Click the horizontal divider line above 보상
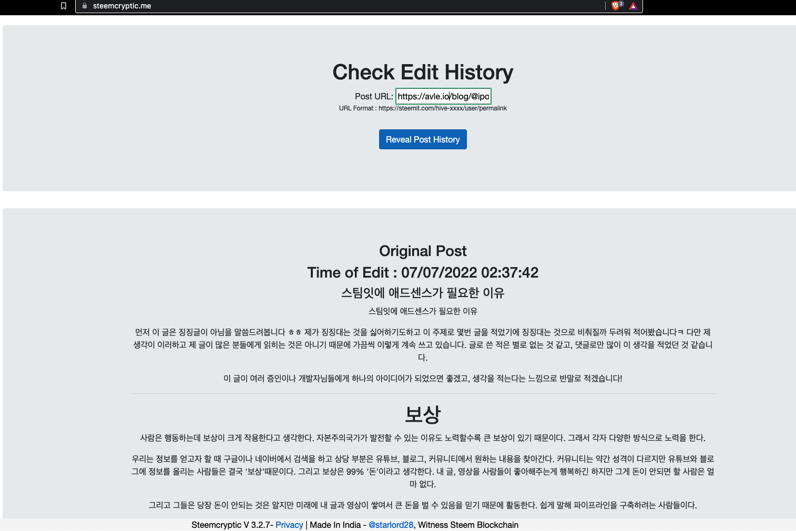This screenshot has width=796, height=531. (423, 393)
